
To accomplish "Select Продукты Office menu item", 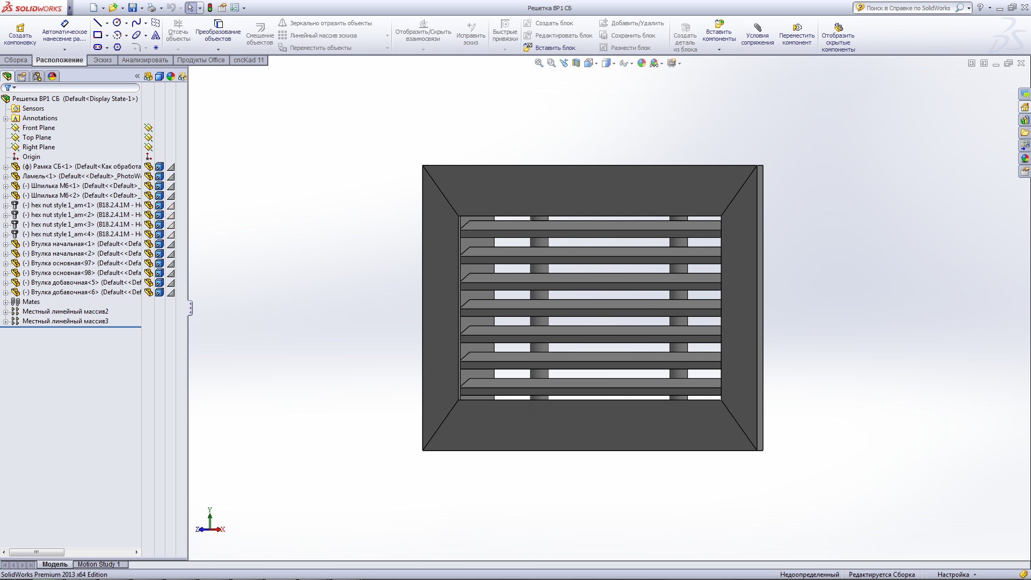I will tap(201, 60).
